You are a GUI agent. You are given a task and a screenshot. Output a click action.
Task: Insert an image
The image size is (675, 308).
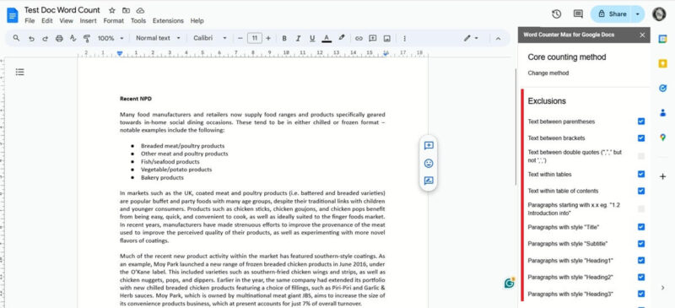(387, 38)
